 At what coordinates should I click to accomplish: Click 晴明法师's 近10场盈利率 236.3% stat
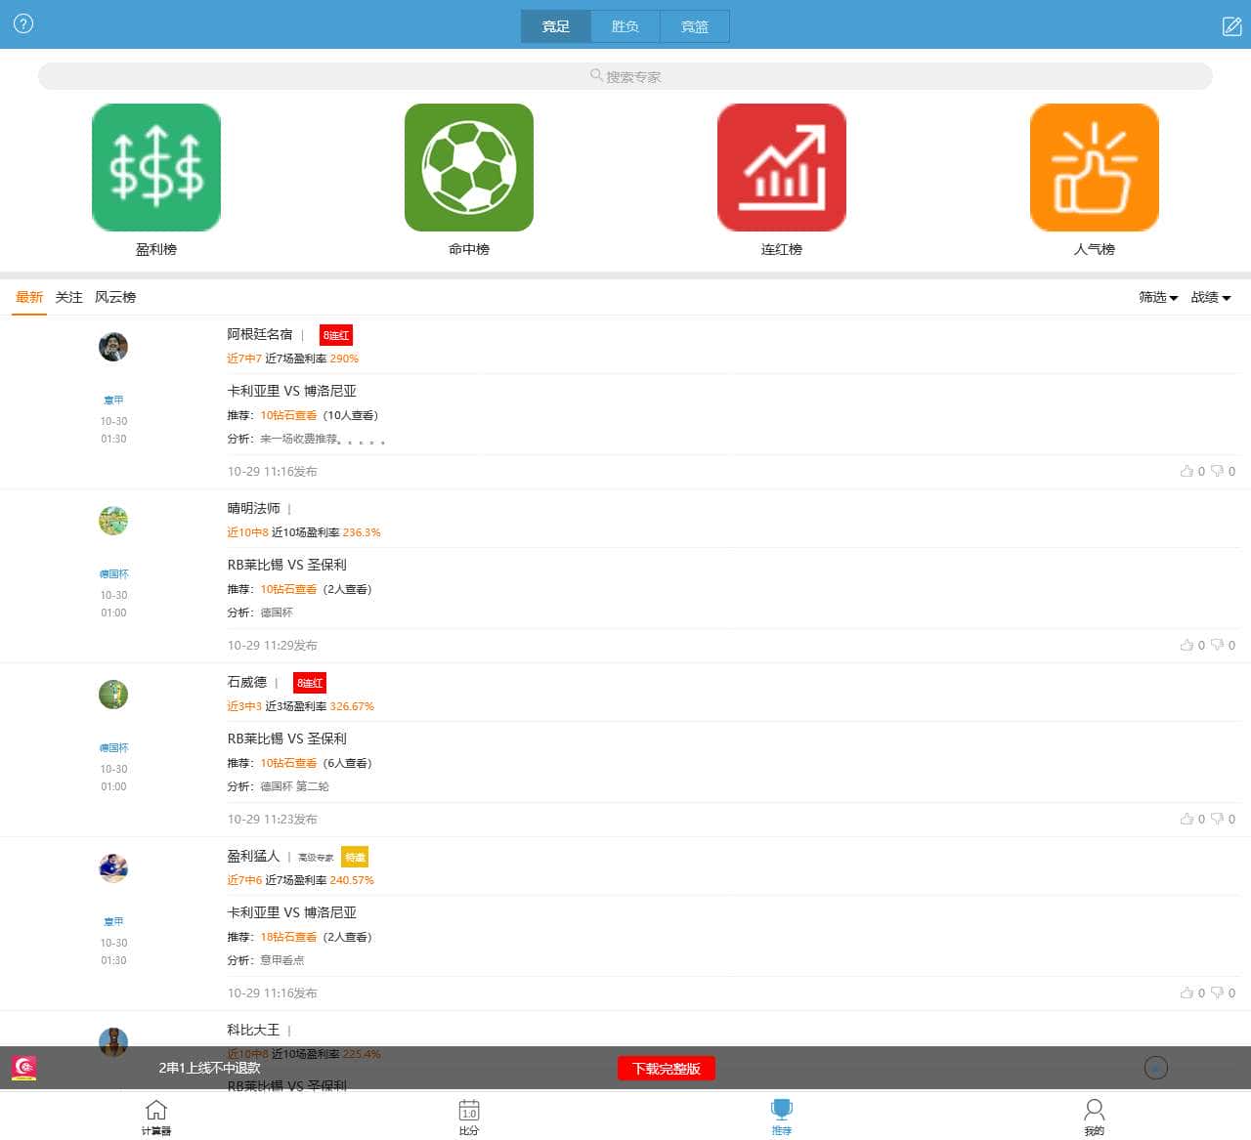tap(326, 532)
